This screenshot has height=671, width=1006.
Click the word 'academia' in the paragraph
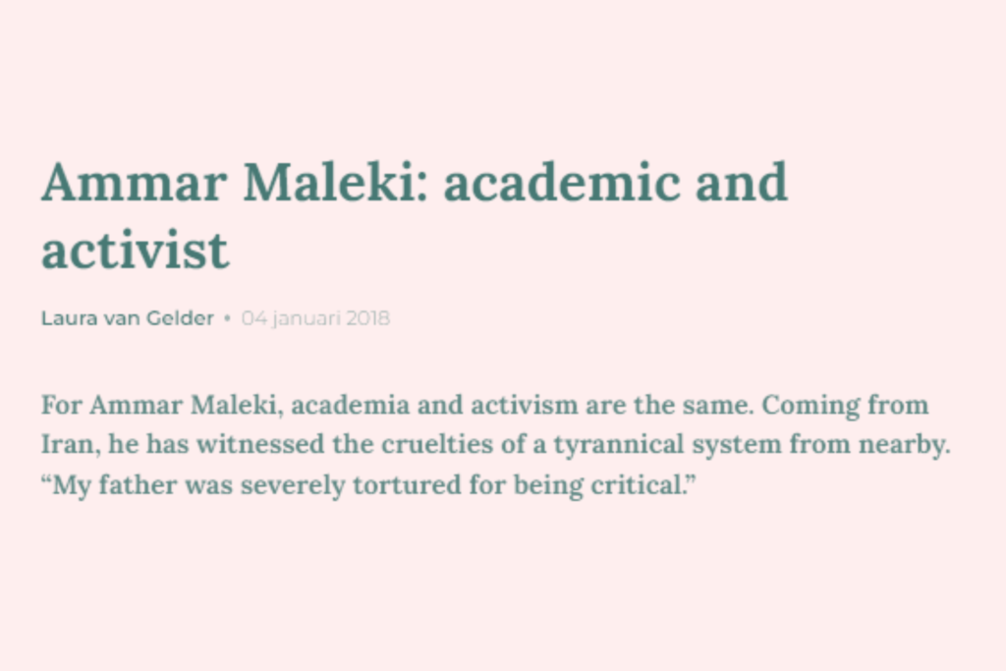pyautogui.click(x=351, y=406)
